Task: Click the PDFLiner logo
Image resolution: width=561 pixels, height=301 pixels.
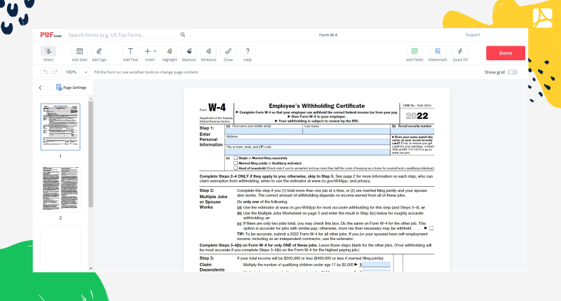Action: click(50, 34)
